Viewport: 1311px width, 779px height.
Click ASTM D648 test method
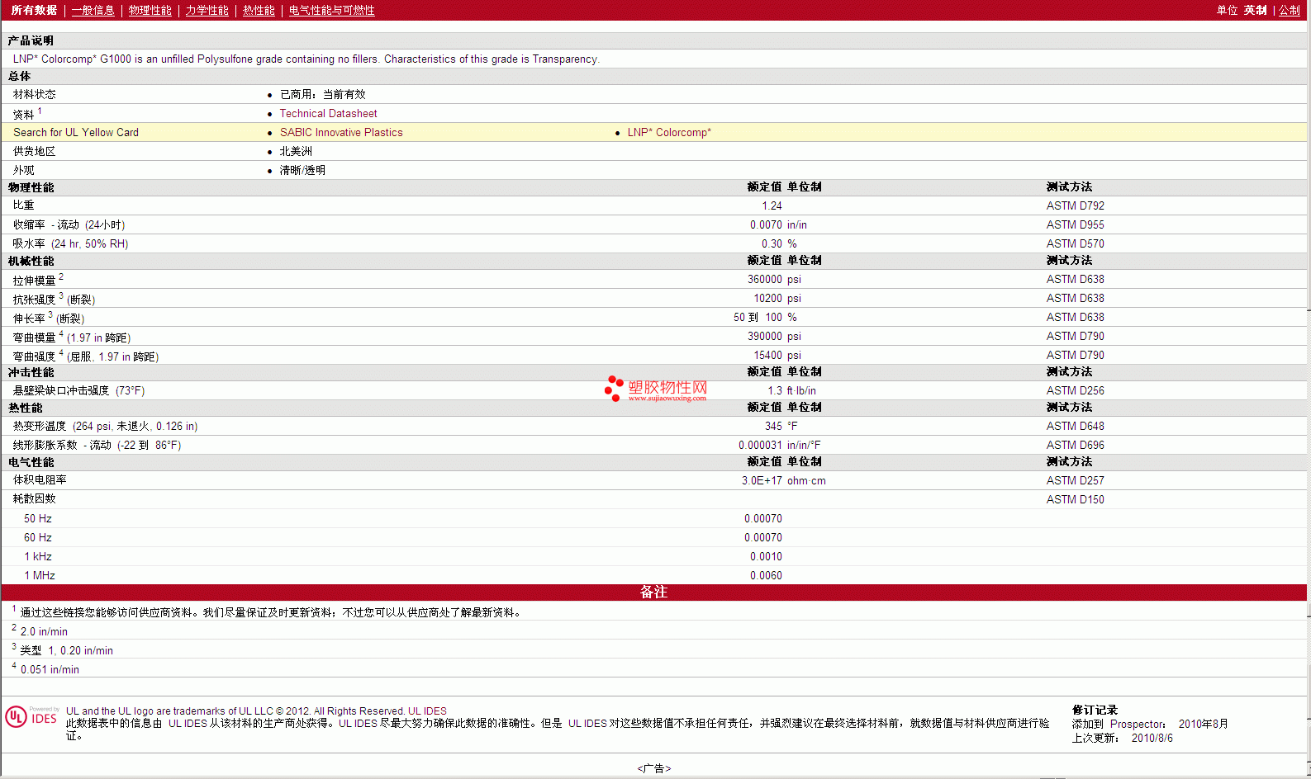click(x=1075, y=426)
